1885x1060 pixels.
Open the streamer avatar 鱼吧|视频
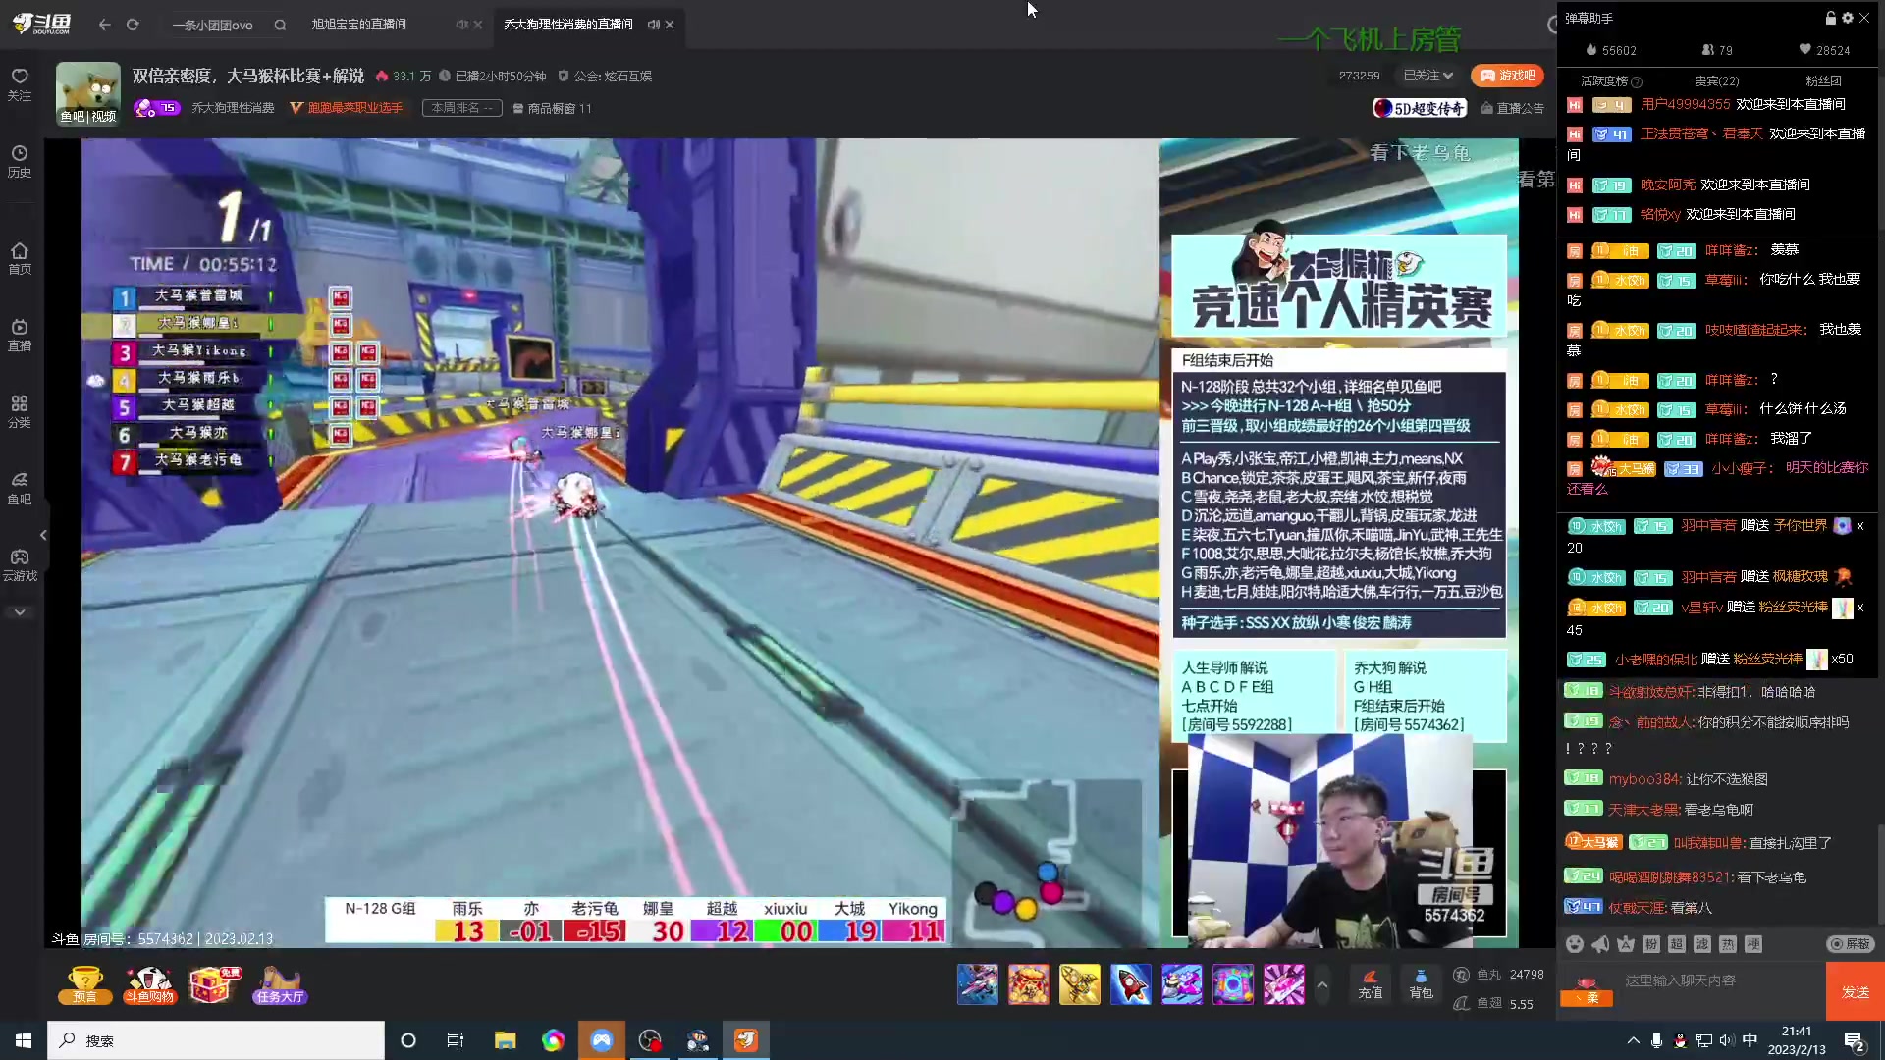[x=88, y=94]
